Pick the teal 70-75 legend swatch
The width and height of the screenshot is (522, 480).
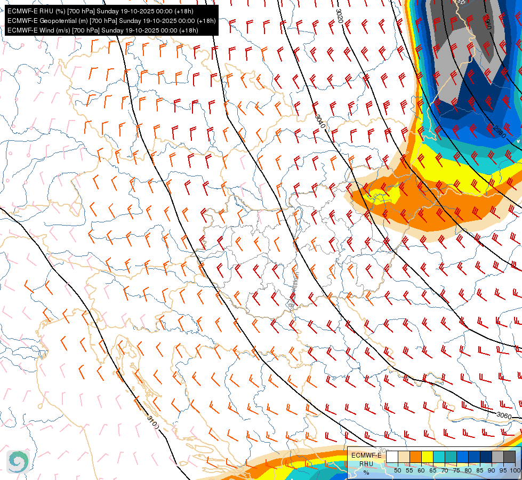[x=451, y=457]
